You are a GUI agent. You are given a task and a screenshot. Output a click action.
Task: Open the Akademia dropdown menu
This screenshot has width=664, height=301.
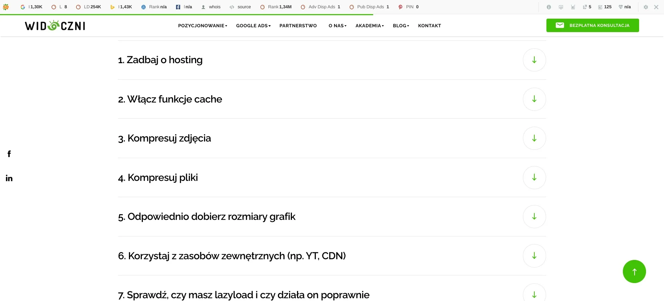370,26
